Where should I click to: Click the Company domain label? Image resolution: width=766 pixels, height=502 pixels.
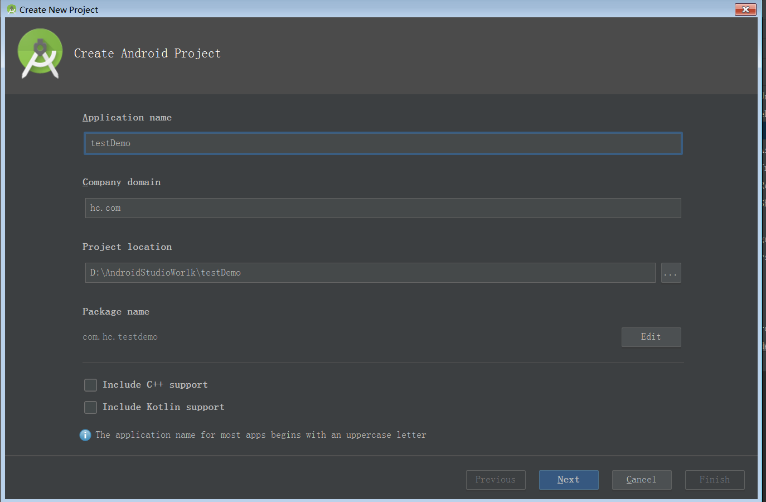pyautogui.click(x=122, y=182)
